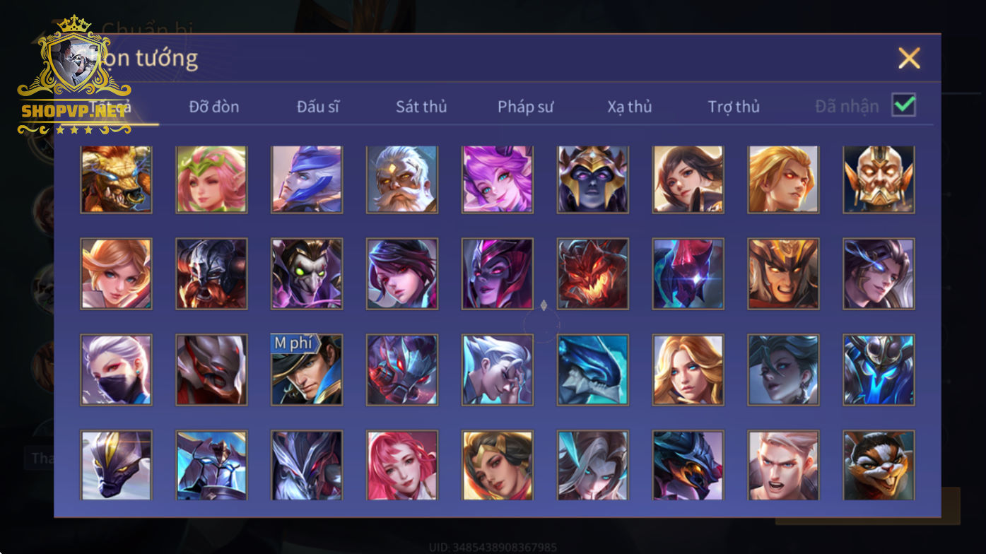Switch to the Xạ thủ tab
This screenshot has width=986, height=554.
coord(629,107)
